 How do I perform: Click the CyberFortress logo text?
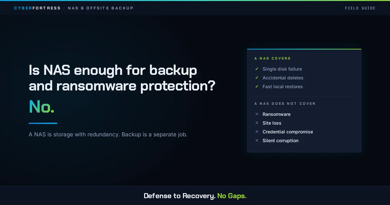(x=37, y=8)
